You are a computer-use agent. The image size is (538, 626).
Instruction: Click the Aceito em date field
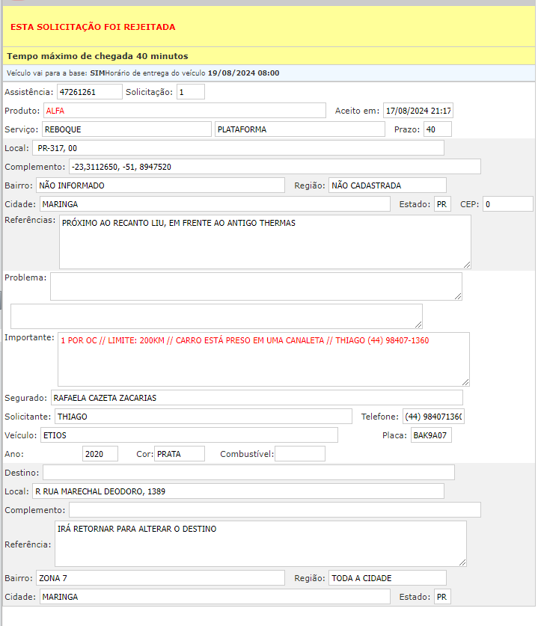click(418, 111)
